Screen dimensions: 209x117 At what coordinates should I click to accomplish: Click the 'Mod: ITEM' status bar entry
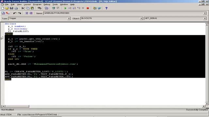pos(6,115)
